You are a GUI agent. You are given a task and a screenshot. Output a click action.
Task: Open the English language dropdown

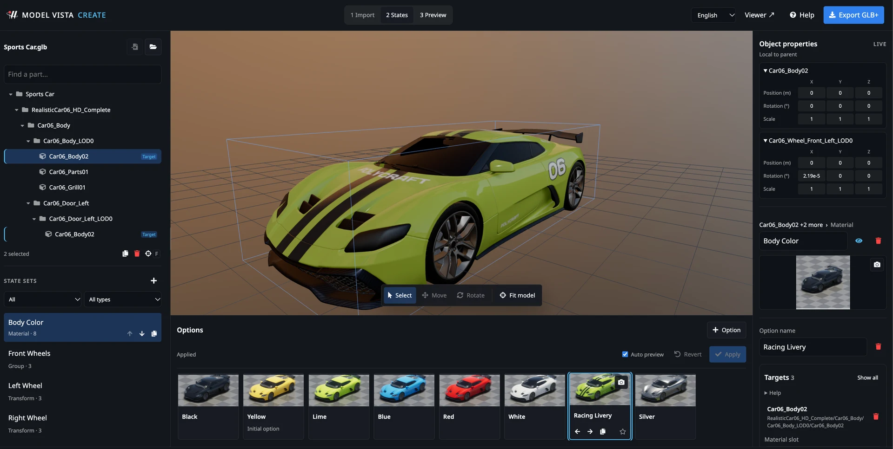tap(713, 15)
